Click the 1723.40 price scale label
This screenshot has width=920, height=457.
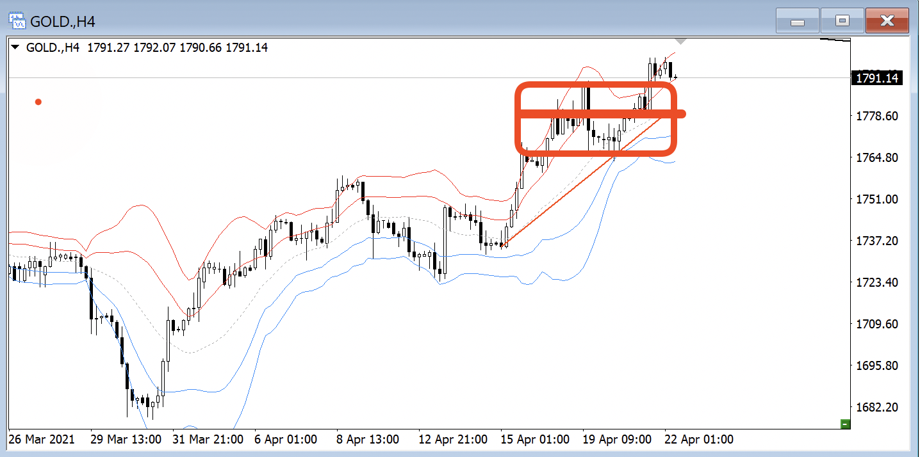(x=874, y=282)
